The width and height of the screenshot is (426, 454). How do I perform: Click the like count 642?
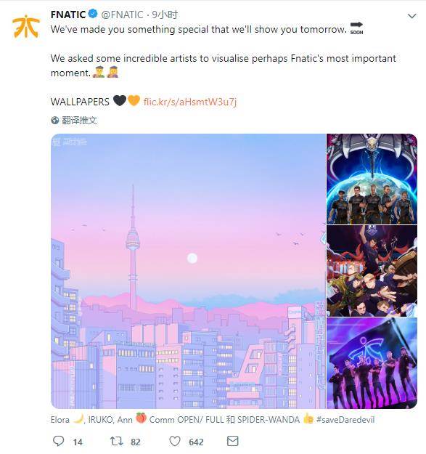(x=196, y=442)
